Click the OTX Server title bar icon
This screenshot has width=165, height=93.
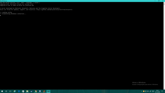coord(1,1)
